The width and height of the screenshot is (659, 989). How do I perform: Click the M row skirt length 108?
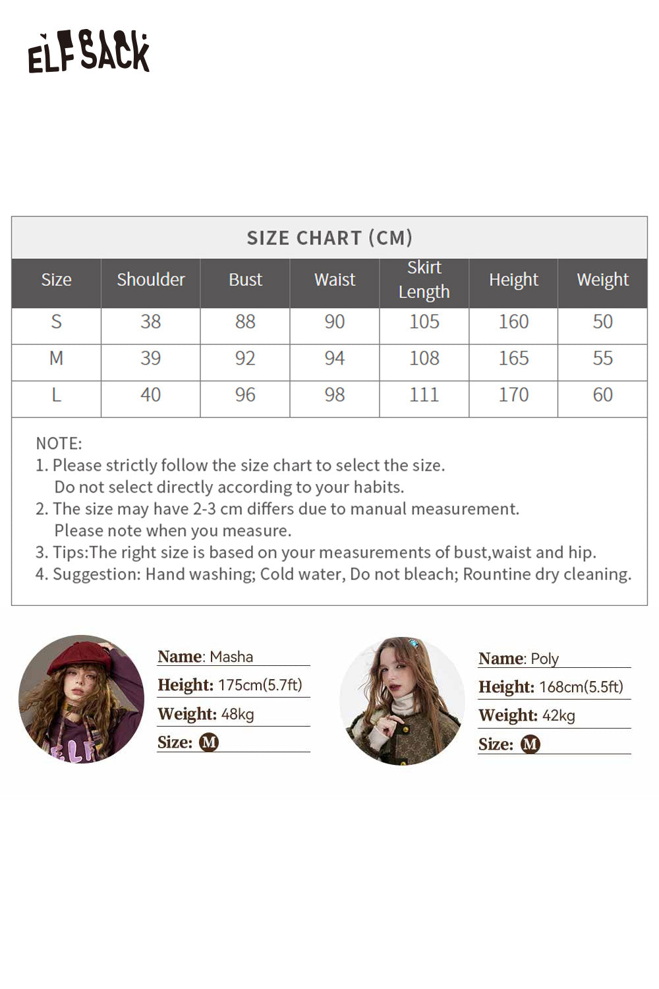click(424, 358)
